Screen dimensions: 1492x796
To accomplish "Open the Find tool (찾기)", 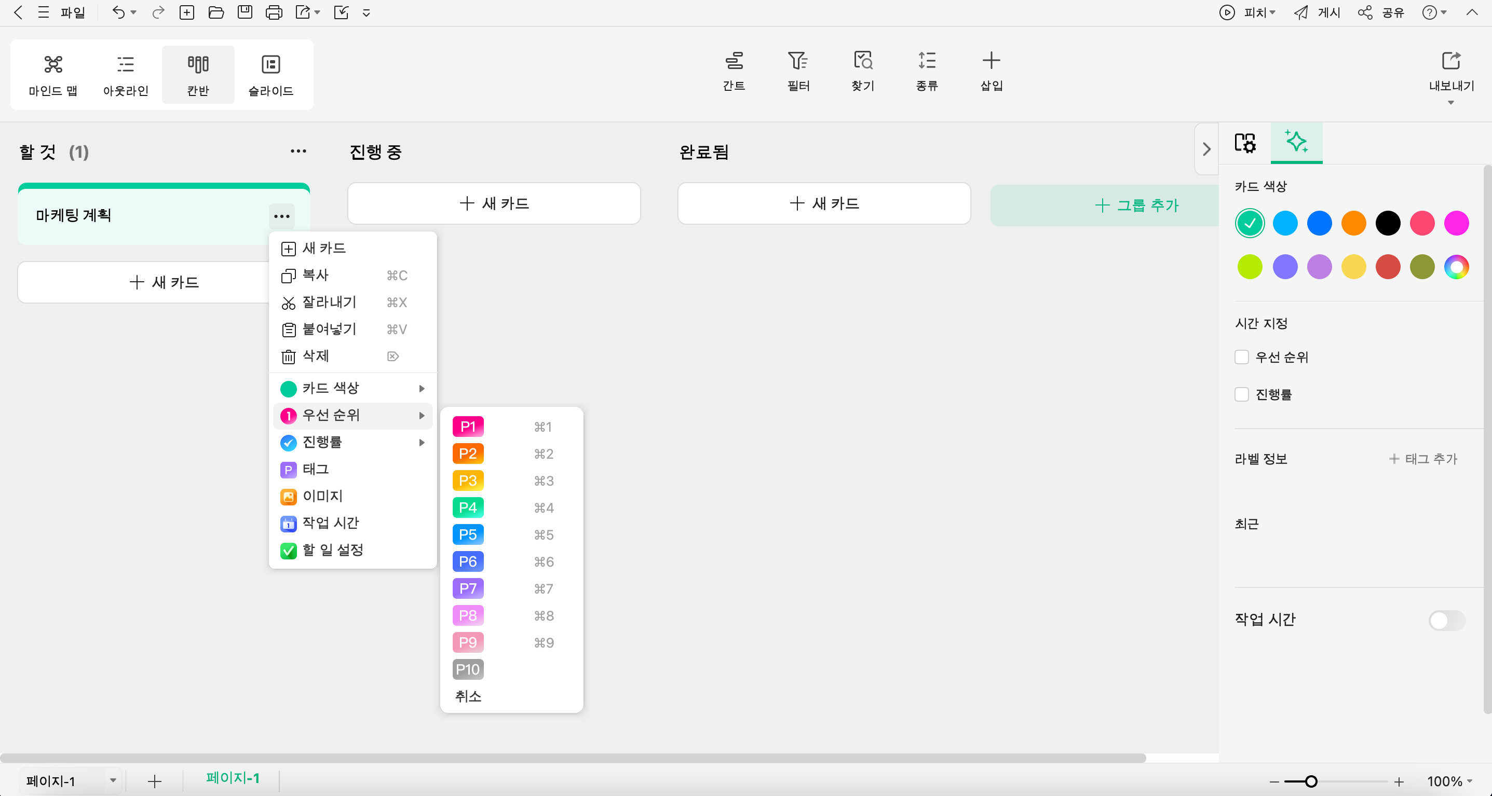I will 862,71.
